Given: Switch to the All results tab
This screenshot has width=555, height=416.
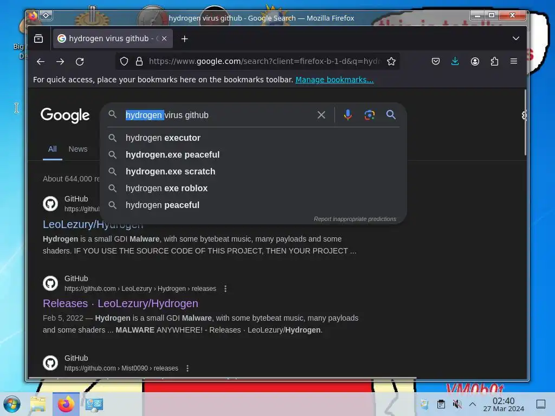Looking at the screenshot, I should pyautogui.click(x=53, y=149).
